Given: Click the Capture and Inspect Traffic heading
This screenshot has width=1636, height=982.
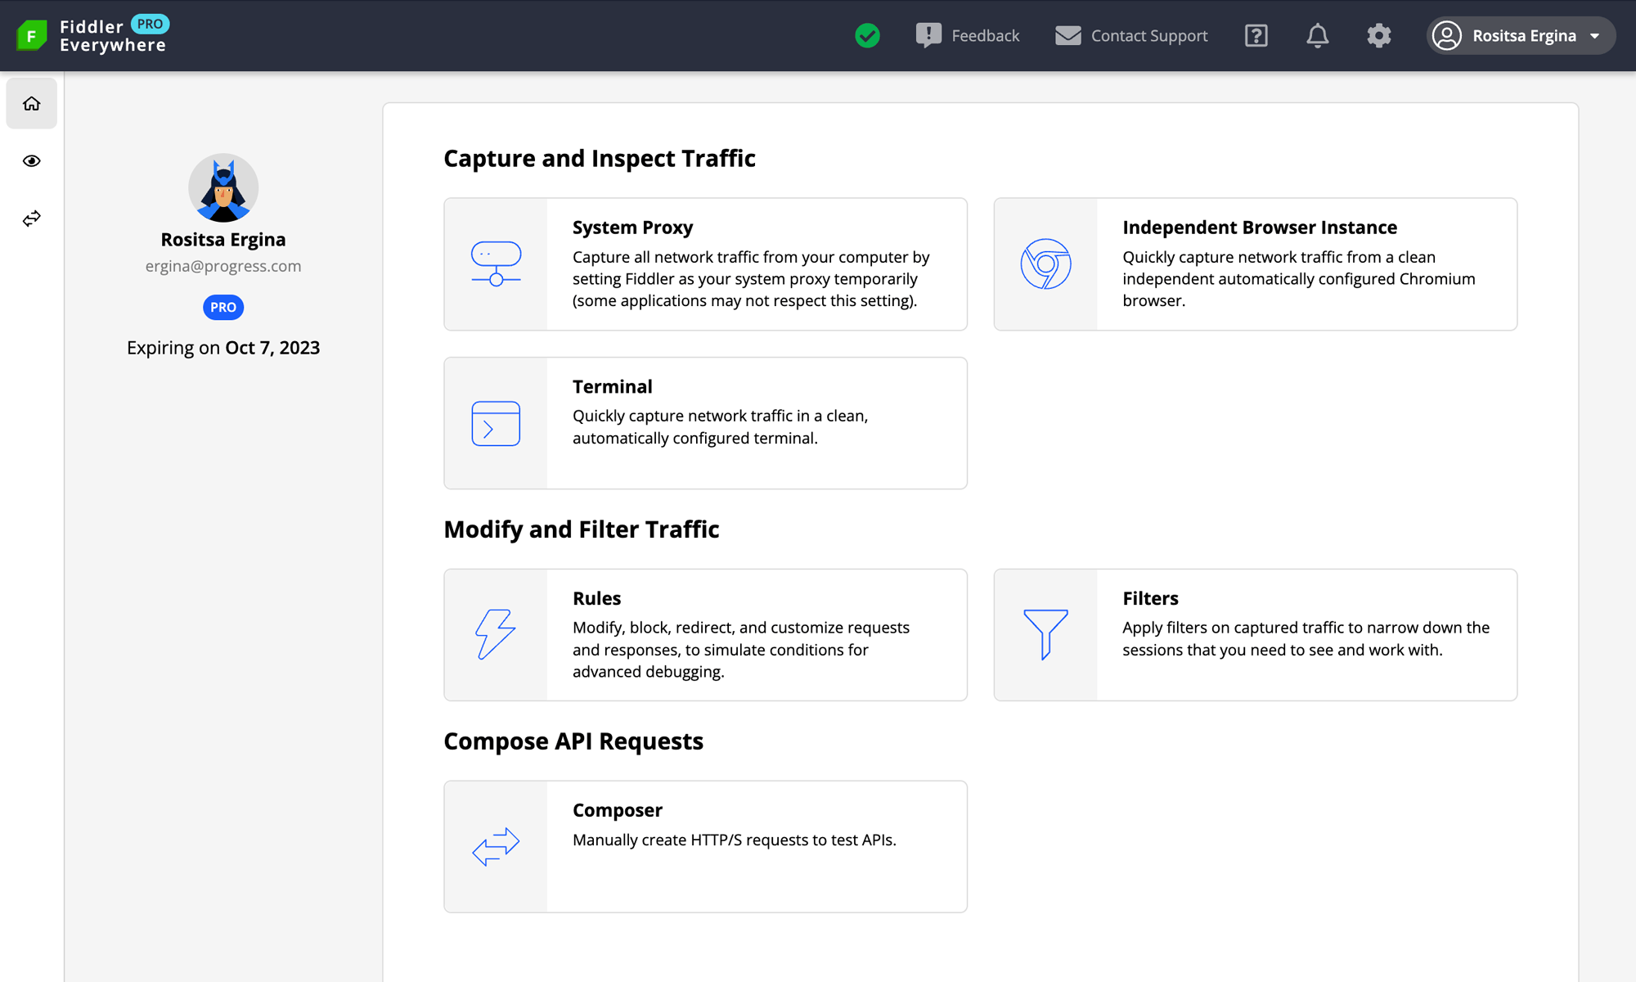Looking at the screenshot, I should [x=600, y=158].
